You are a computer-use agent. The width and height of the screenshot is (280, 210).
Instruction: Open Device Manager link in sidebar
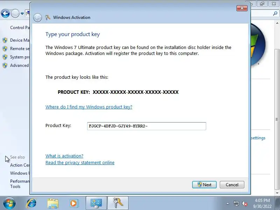[x=20, y=40]
